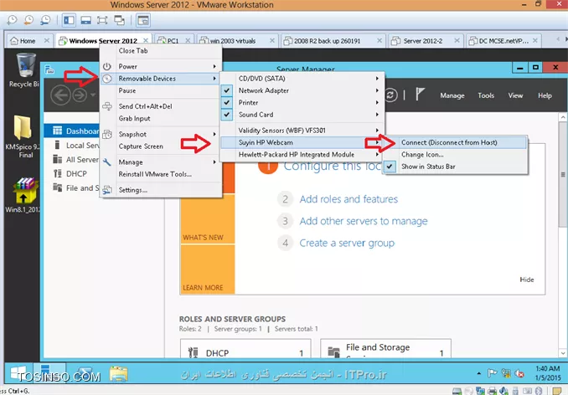Toggle the library sidebar view icon
The width and height of the screenshot is (568, 395).
pyautogui.click(x=69, y=20)
